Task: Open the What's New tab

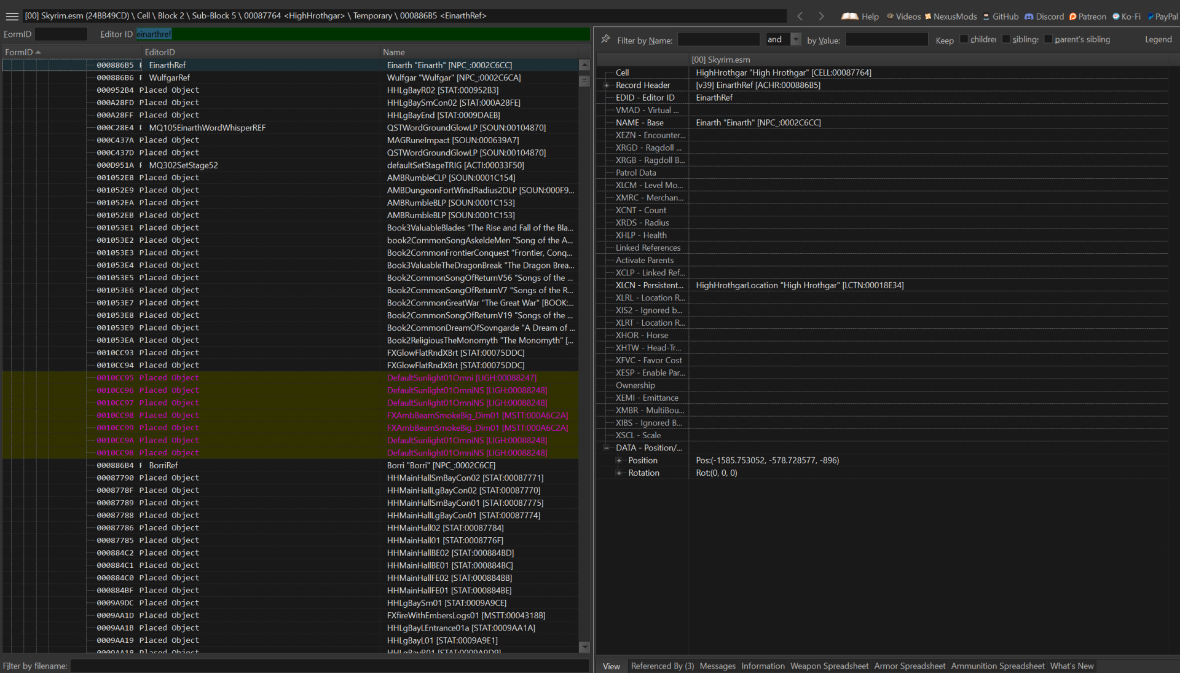Action: (x=1072, y=666)
